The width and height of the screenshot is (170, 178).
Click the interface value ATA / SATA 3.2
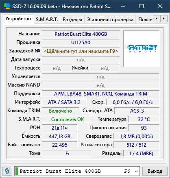[x=64, y=102]
